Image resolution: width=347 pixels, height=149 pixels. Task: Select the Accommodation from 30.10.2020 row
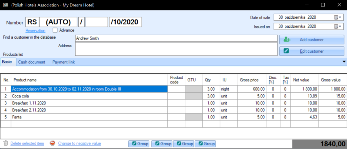[173, 89]
